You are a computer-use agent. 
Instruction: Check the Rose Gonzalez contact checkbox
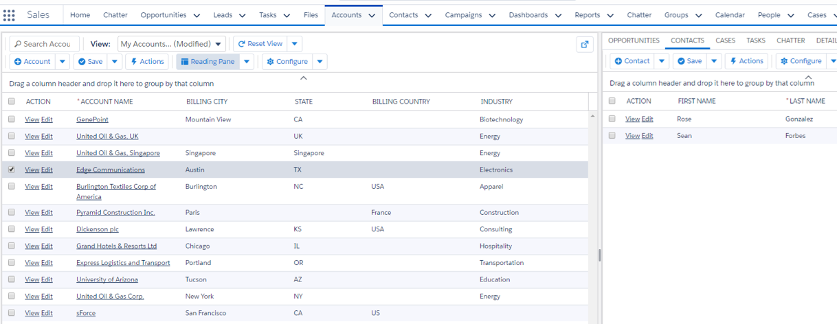click(x=612, y=119)
